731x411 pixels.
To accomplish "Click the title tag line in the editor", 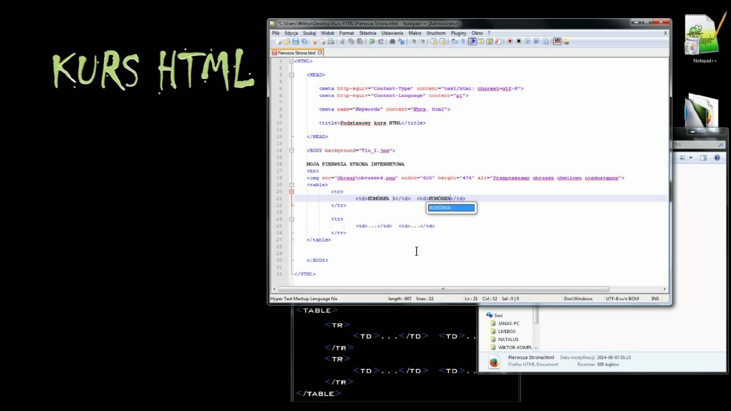I will tap(372, 123).
